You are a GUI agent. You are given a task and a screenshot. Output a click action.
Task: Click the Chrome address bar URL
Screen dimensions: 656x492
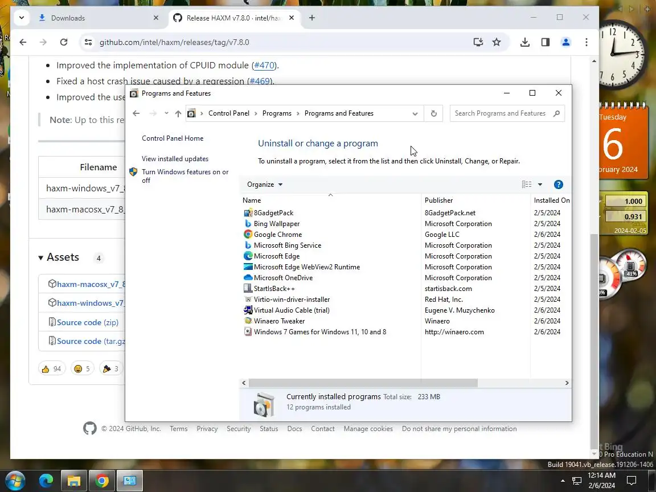(x=174, y=42)
